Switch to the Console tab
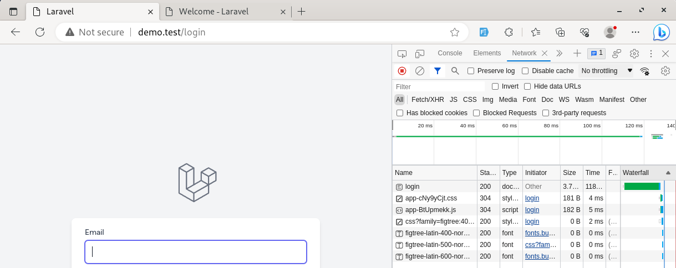This screenshot has width=676, height=268. pyautogui.click(x=450, y=53)
